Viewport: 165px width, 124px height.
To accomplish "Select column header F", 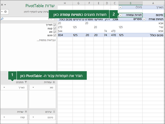I will click(x=89, y=3).
